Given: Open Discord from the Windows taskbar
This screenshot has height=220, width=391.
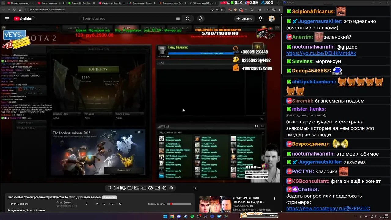Looking at the screenshot, I should pos(179,216).
